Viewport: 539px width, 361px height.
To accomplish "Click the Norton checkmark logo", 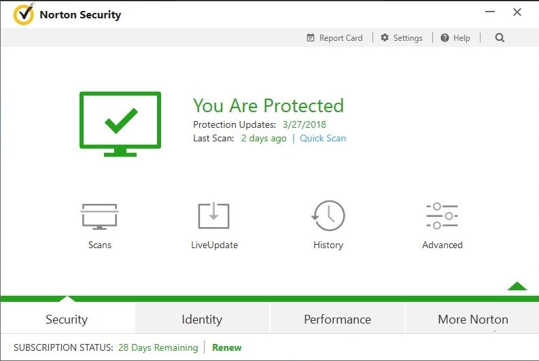I will [24, 14].
